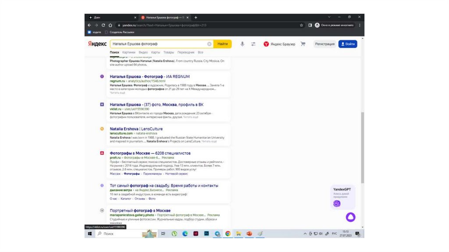Expand Читать ещё on the REGNUM snippet
The width and height of the screenshot is (449, 252).
tap(118, 93)
